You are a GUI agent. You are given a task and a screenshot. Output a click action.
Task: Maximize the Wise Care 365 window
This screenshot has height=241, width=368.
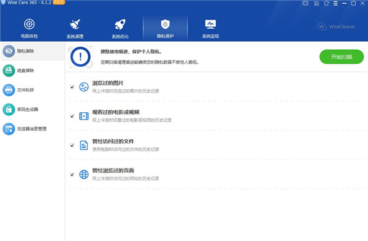353,3
